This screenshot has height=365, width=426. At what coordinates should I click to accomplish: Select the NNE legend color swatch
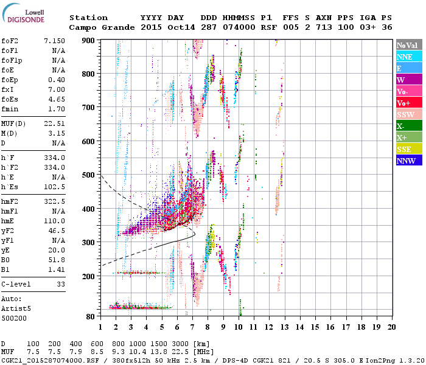tap(409, 57)
